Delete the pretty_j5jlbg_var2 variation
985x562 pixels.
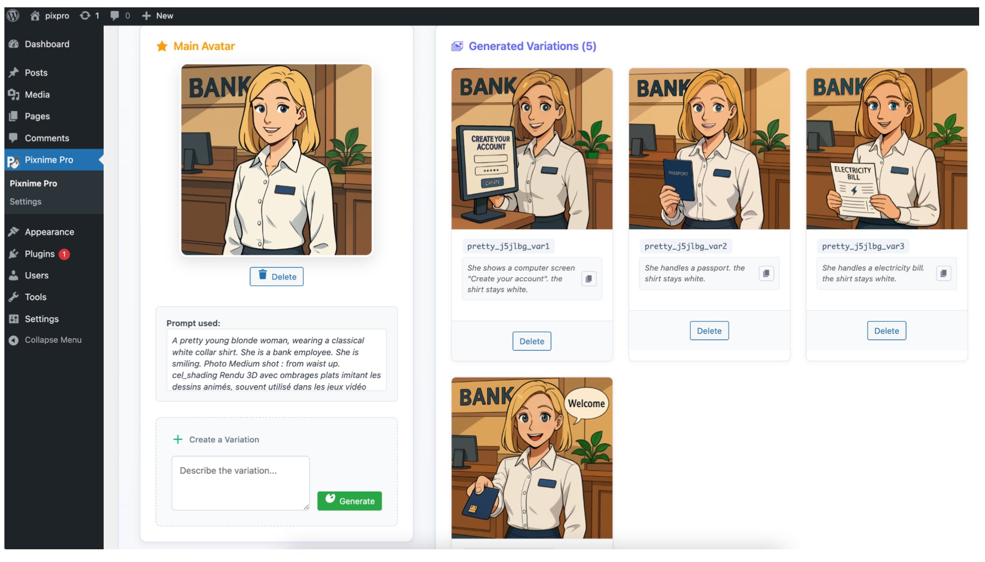point(709,331)
